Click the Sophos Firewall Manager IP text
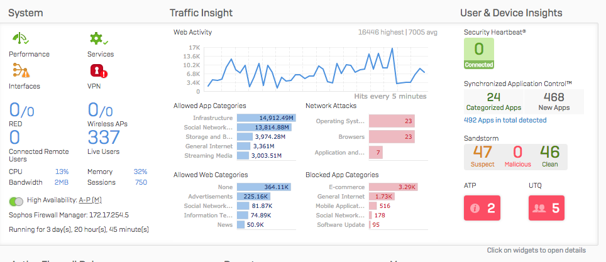 pyautogui.click(x=69, y=215)
